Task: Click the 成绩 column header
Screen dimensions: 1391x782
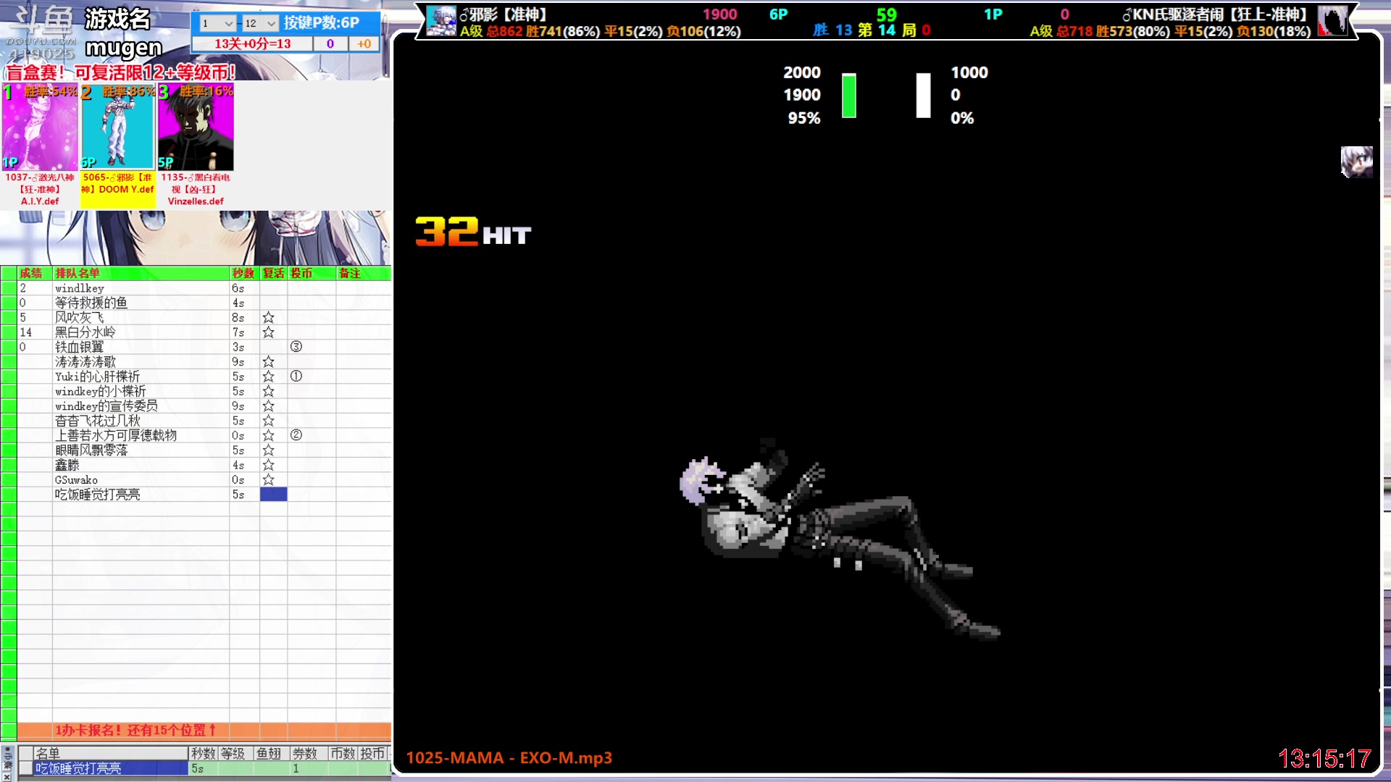Action: 34,273
